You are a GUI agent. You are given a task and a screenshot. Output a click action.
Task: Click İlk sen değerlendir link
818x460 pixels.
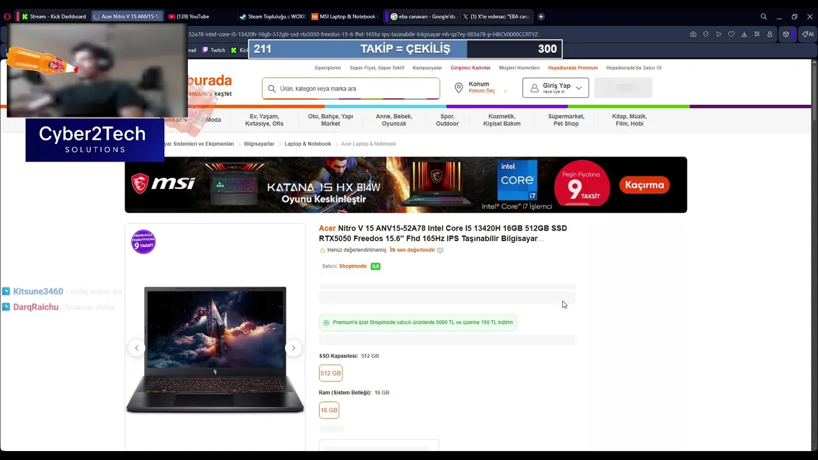click(x=412, y=250)
